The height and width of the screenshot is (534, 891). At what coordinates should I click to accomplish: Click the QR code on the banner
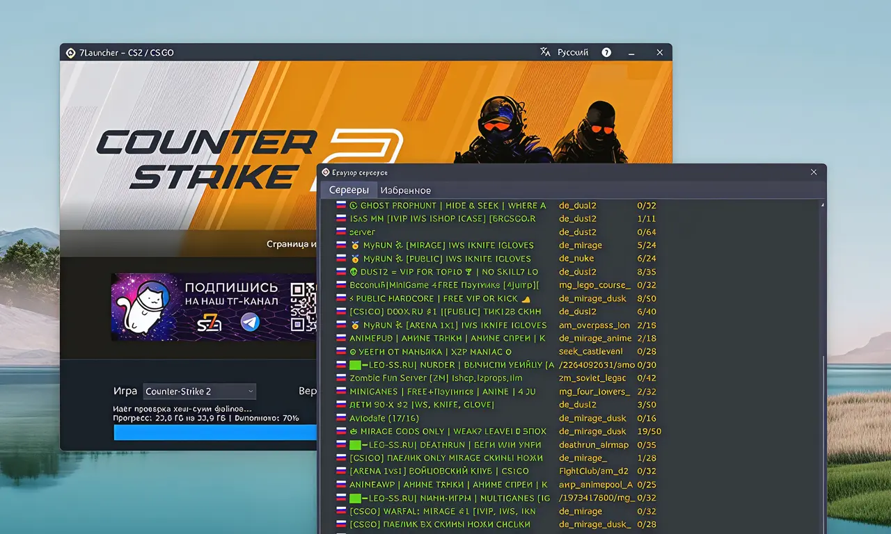[303, 306]
